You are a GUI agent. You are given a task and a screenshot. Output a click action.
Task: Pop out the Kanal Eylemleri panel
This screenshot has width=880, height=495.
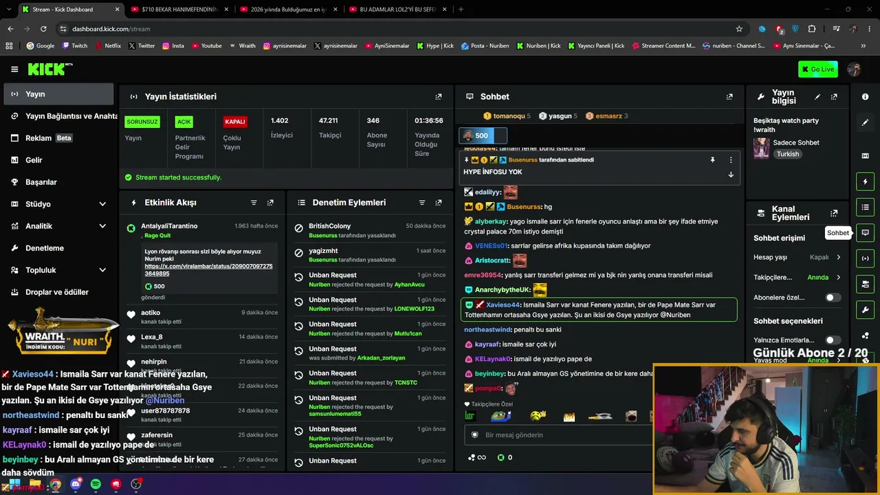coord(834,213)
